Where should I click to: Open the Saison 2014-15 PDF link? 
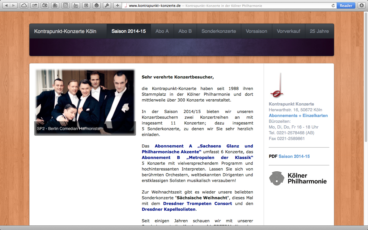294,156
